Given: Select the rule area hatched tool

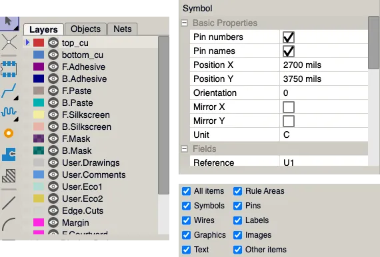Looking at the screenshot, I should point(9,176).
